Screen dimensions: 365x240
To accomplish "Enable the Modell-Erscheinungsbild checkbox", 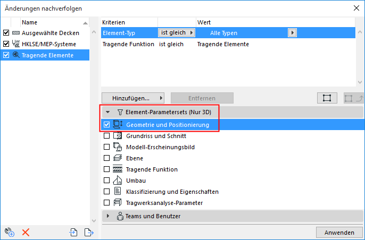I will [106, 147].
